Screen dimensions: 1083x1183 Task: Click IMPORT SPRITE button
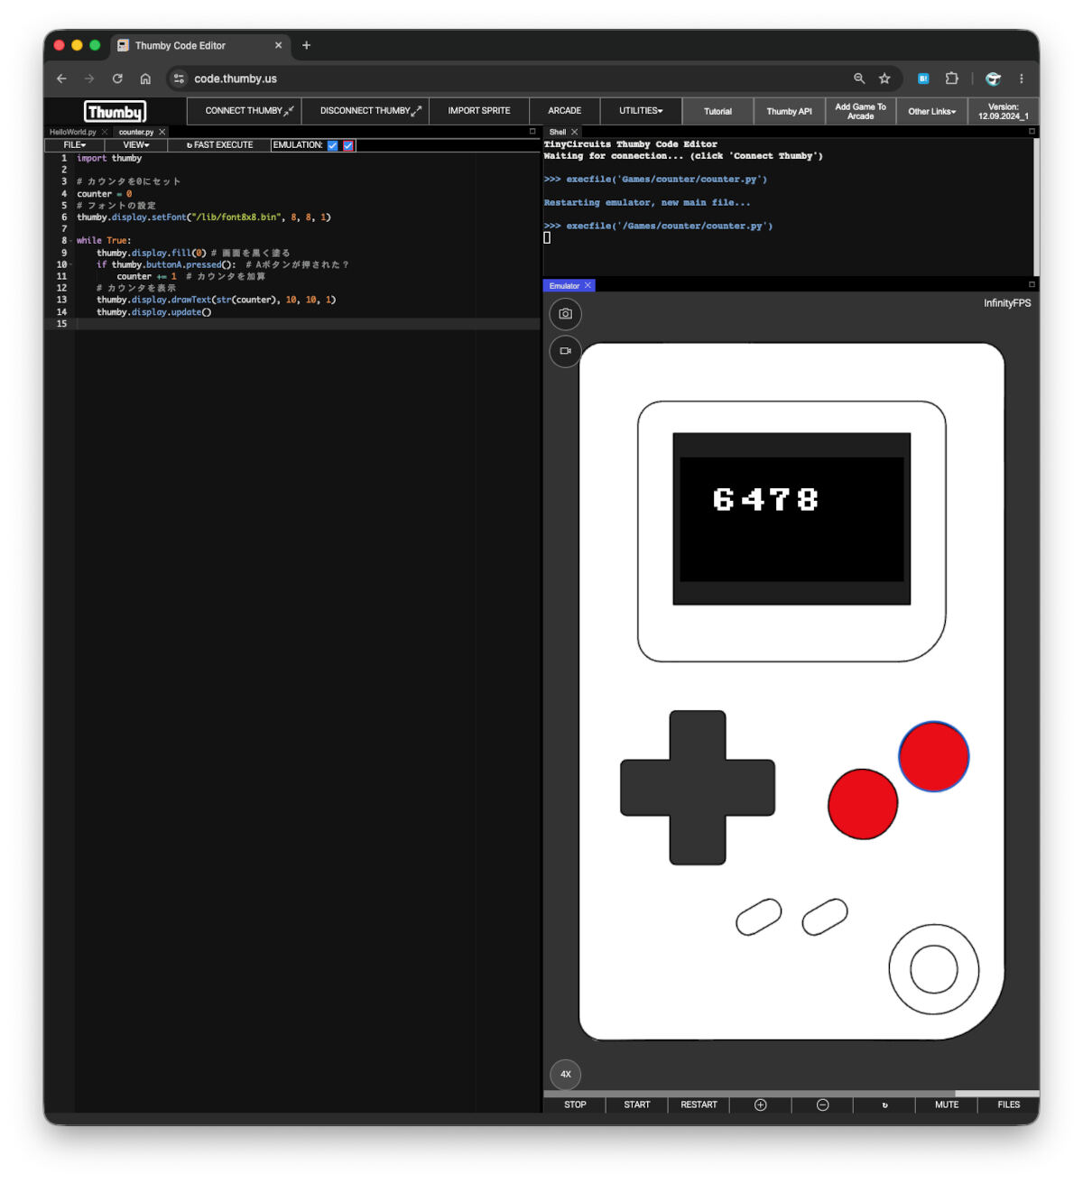(x=479, y=111)
